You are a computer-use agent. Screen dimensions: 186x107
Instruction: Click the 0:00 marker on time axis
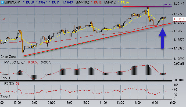pyautogui.click(x=155, y=102)
